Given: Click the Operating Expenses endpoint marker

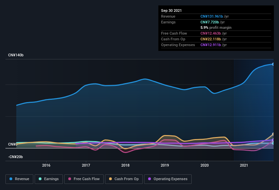Looking at the screenshot, I should click(273, 140).
